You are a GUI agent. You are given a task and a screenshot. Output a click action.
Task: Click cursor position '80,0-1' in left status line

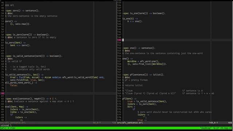tap(97, 123)
